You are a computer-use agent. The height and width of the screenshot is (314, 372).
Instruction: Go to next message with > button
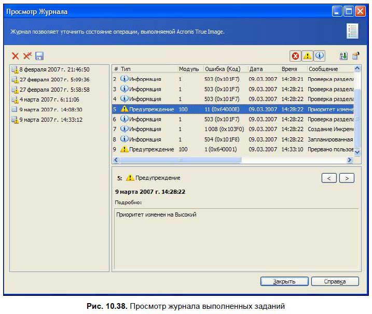point(347,178)
